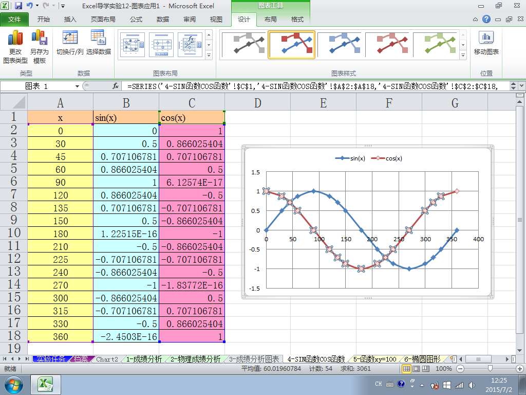The width and height of the screenshot is (526, 395).
Task: Switch to Normal view in status bar
Action: click(x=406, y=369)
